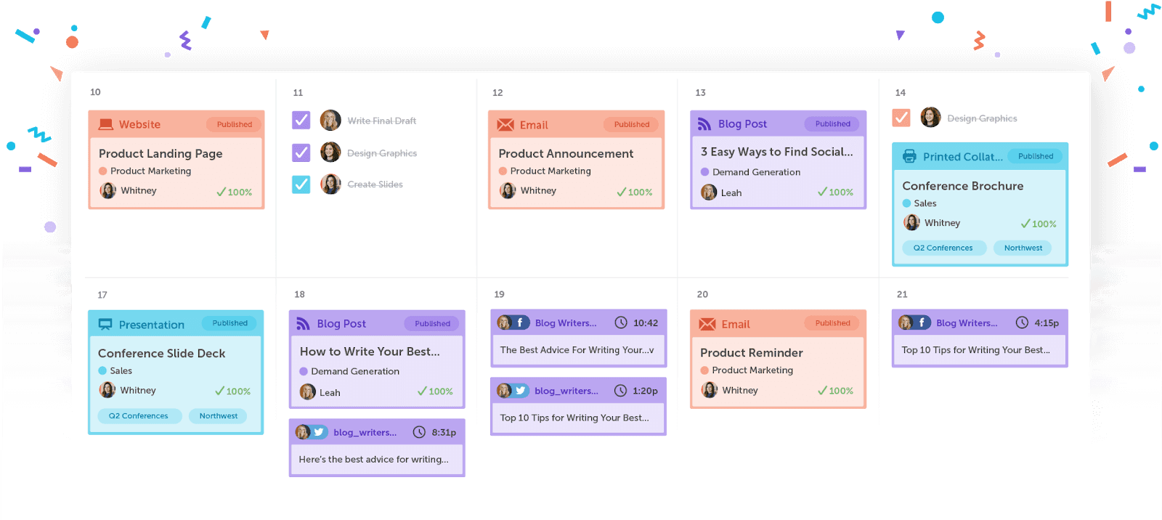Click the Northwest tag on Conference Slide Deck

click(219, 416)
